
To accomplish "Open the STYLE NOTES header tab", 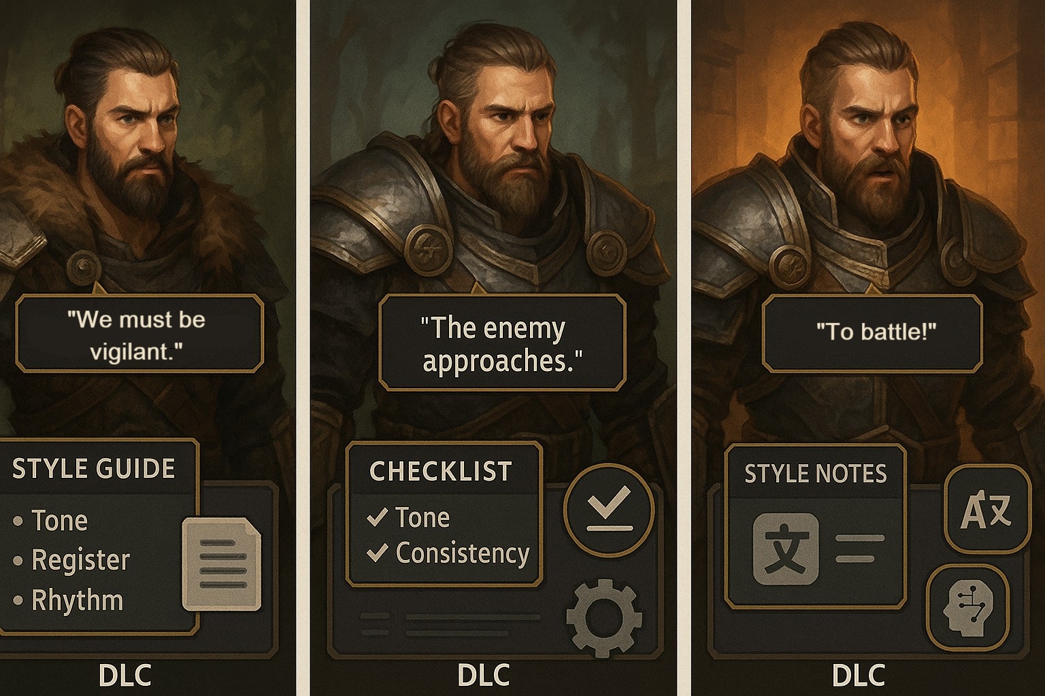I will [816, 473].
